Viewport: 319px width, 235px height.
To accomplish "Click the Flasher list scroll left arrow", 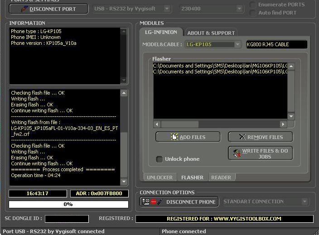I will pyautogui.click(x=157, y=124).
